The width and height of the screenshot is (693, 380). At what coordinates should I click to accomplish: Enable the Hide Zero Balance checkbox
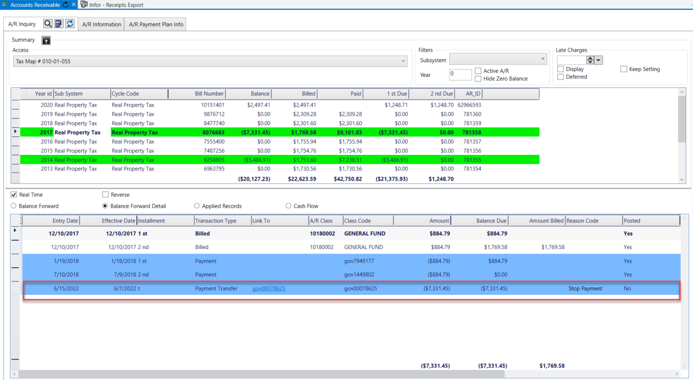coord(478,79)
